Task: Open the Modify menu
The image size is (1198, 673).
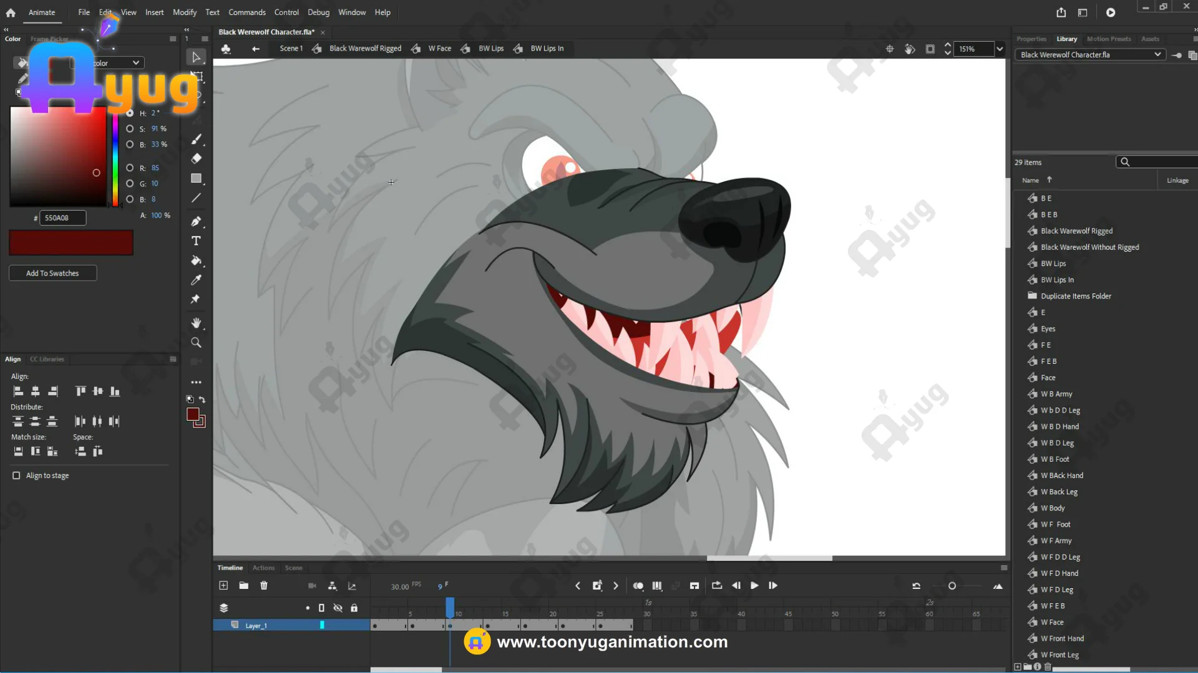Action: [184, 12]
